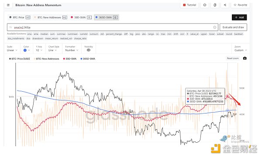Click the Add button

[239, 17]
